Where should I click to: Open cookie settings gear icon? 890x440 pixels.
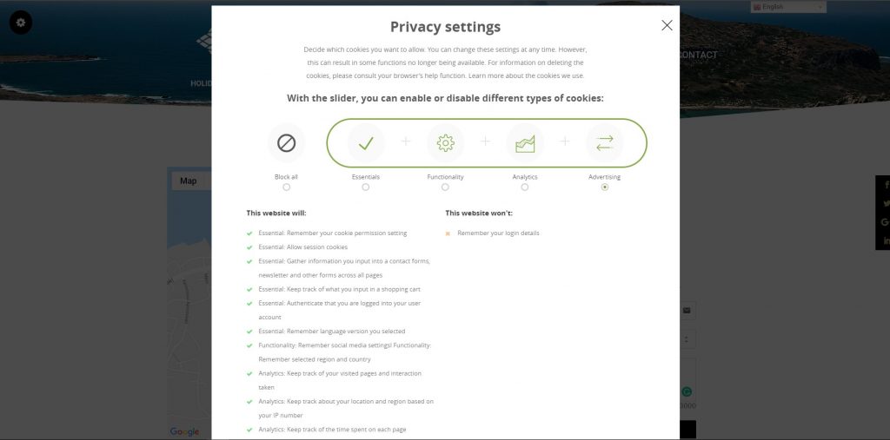click(21, 23)
